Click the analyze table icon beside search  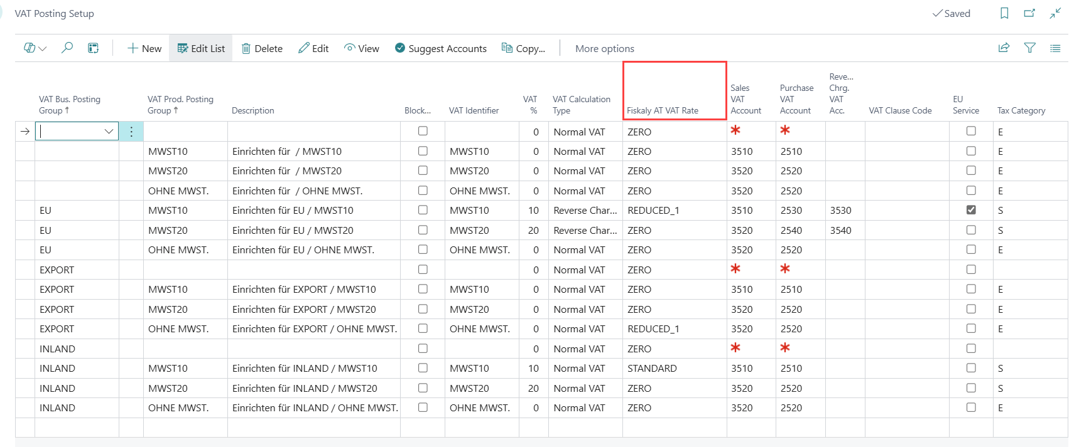pyautogui.click(x=93, y=48)
